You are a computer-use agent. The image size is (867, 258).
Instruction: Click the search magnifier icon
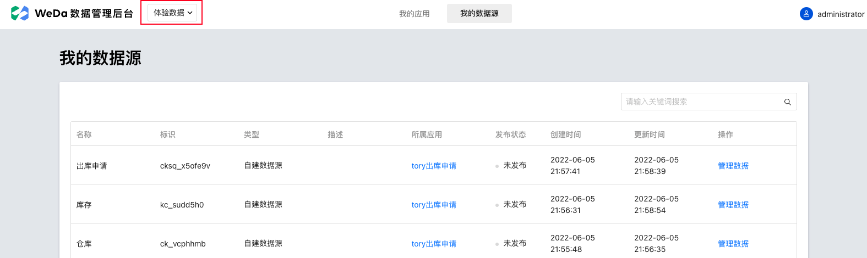pyautogui.click(x=787, y=102)
